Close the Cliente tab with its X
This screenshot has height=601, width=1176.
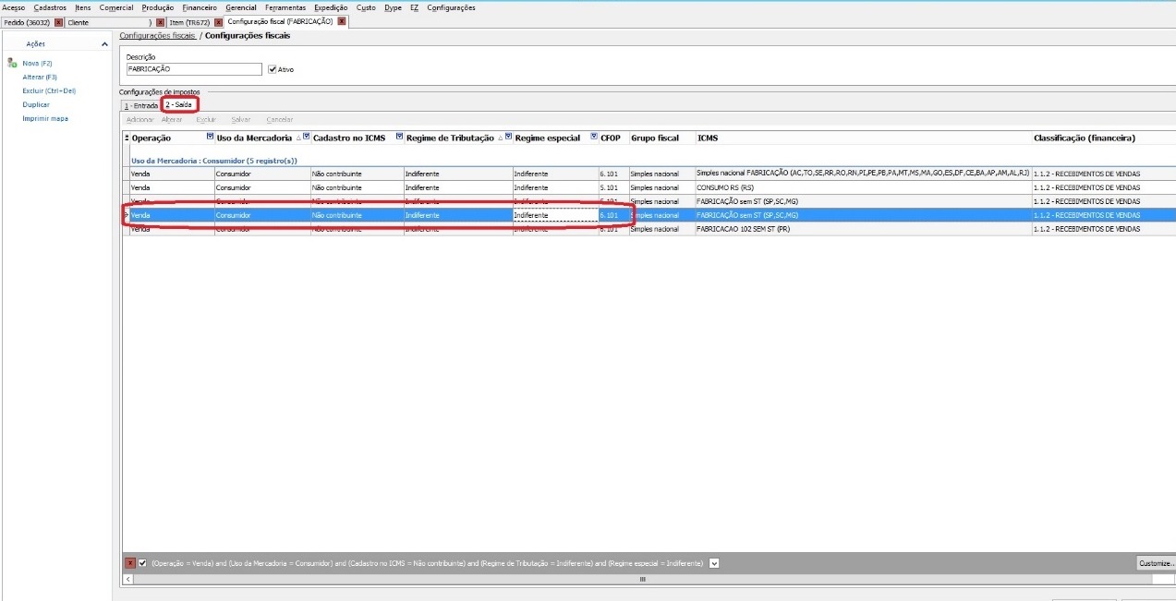161,21
